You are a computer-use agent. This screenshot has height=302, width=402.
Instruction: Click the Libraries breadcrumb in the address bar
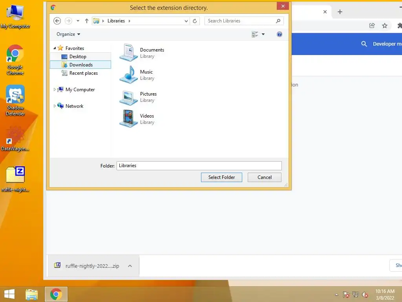coord(116,21)
